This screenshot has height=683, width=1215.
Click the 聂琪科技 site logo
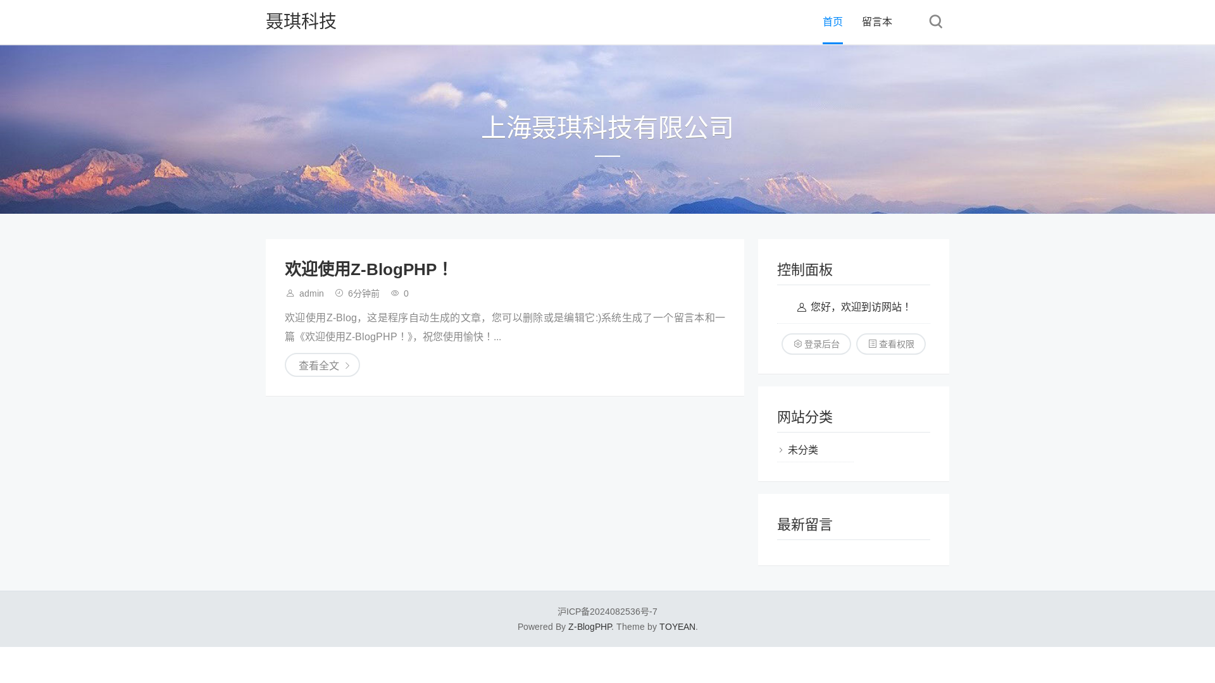(x=301, y=21)
